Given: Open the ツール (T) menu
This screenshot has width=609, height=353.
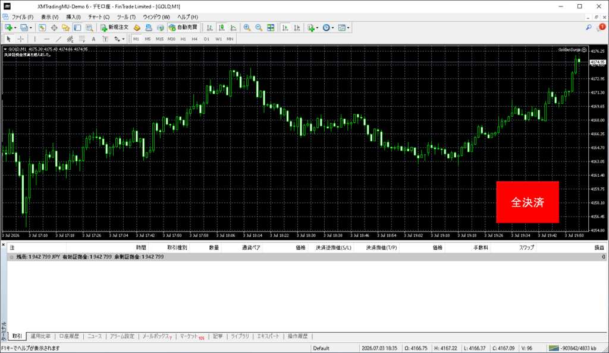Looking at the screenshot, I should click(x=126, y=17).
